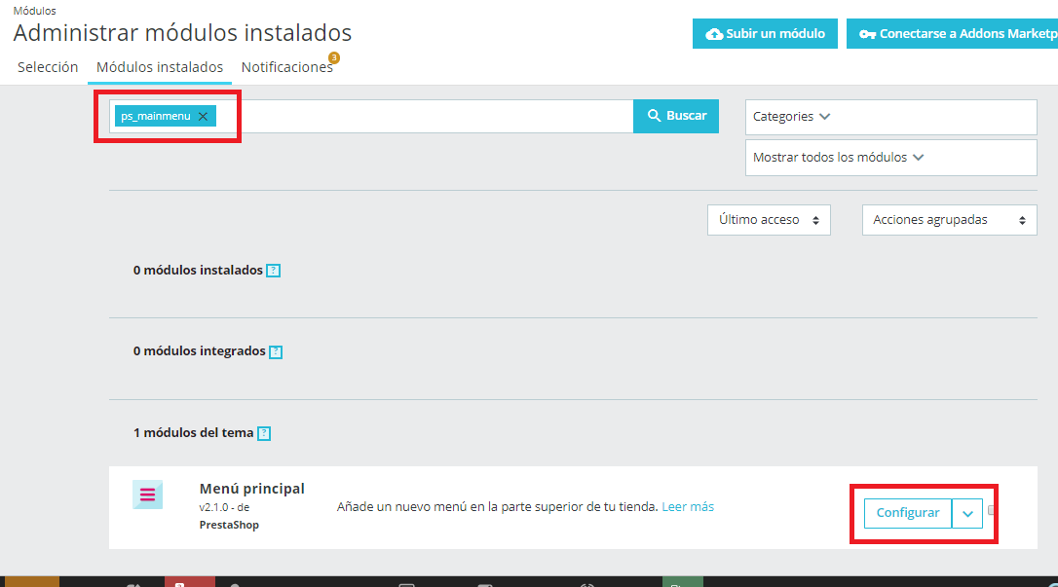Click the PrestaShop author name
Screen dimensions: 1058x587
click(x=229, y=525)
